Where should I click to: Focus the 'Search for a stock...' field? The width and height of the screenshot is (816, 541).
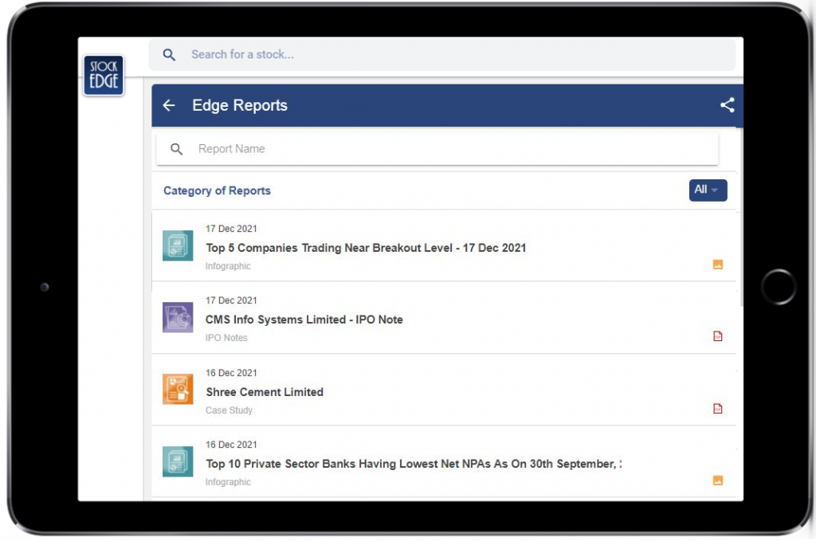point(442,54)
